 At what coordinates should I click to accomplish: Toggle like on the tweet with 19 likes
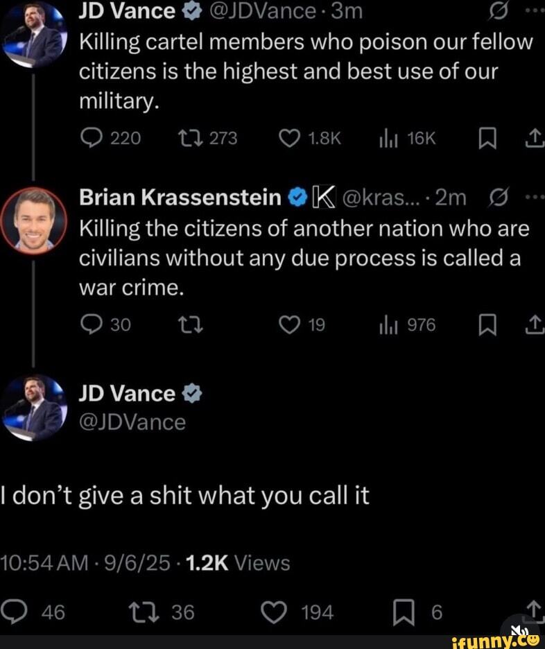pos(288,325)
